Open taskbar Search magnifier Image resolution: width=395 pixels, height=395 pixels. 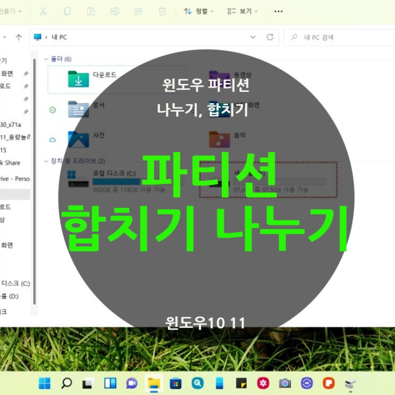[x=66, y=384]
